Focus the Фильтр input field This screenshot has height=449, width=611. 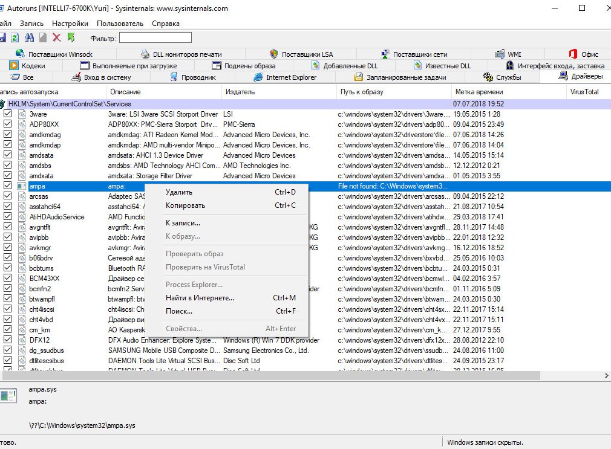tap(155, 38)
